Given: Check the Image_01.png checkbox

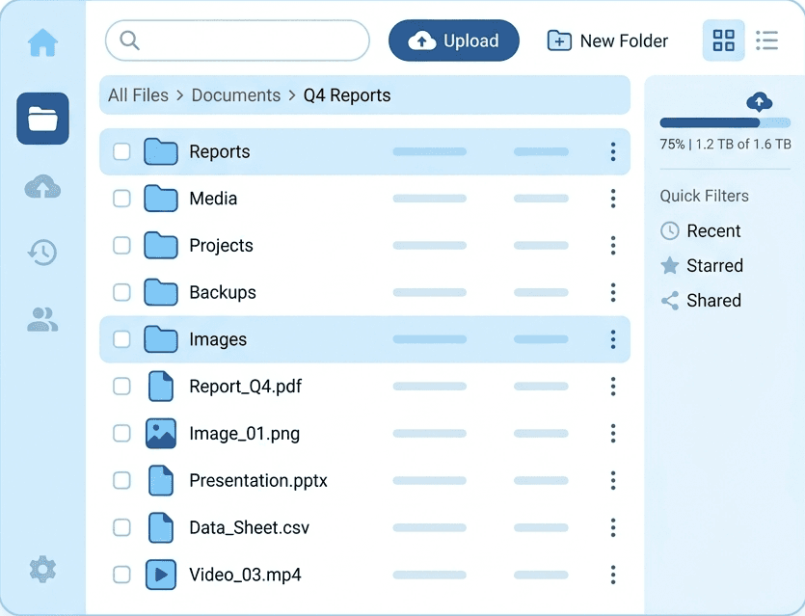Looking at the screenshot, I should click(121, 433).
